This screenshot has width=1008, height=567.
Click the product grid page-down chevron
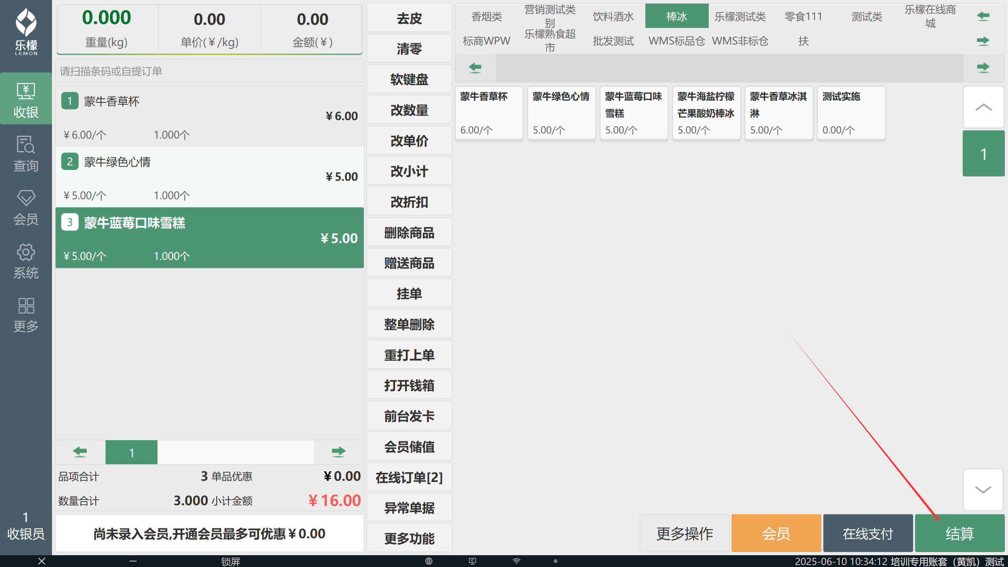click(x=983, y=489)
